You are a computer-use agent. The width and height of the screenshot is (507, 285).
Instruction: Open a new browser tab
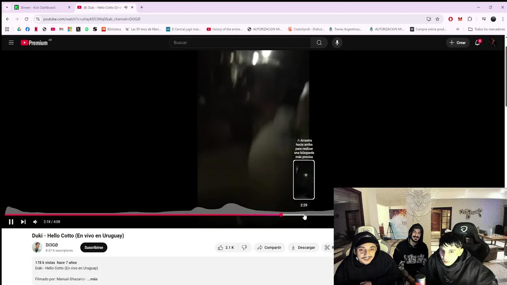pos(141,7)
